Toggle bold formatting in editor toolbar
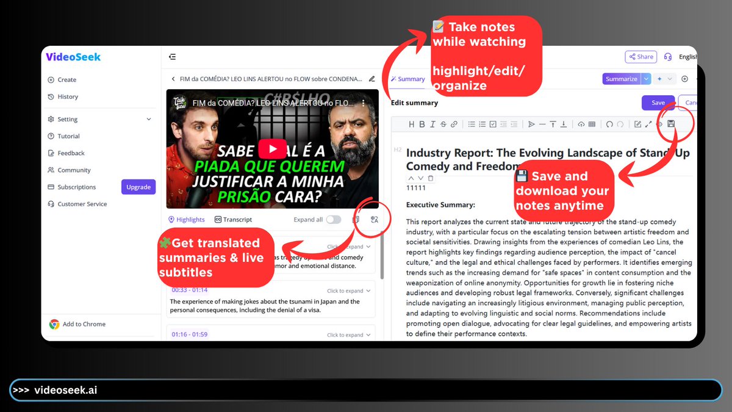The height and width of the screenshot is (412, 732). pyautogui.click(x=422, y=125)
